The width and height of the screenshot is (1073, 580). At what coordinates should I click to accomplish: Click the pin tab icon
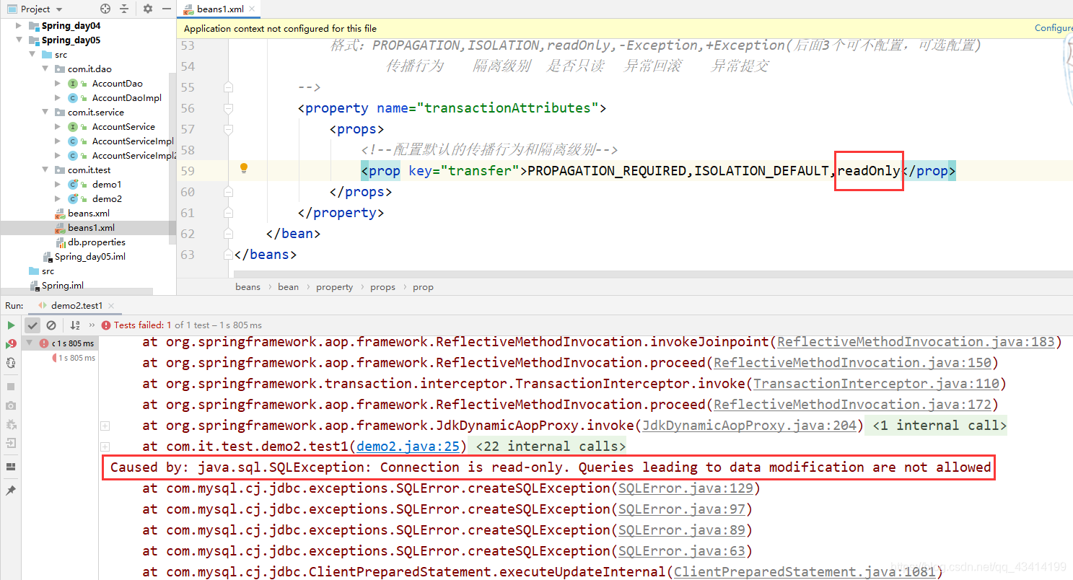click(11, 491)
